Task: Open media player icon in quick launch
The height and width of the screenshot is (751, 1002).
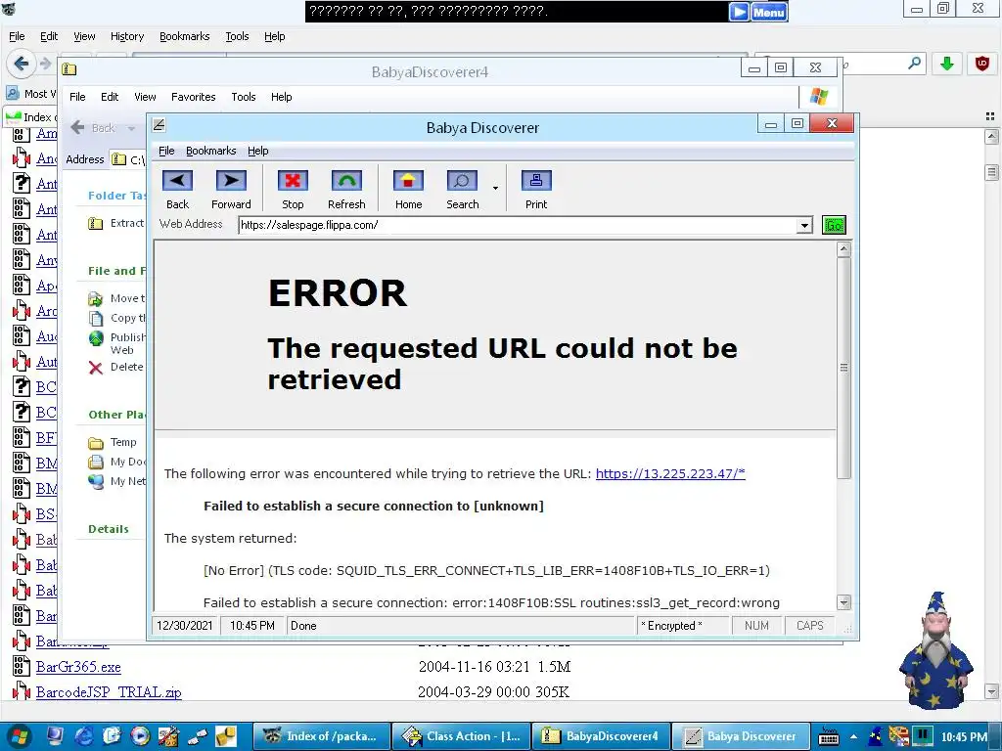Action: pyautogui.click(x=140, y=736)
